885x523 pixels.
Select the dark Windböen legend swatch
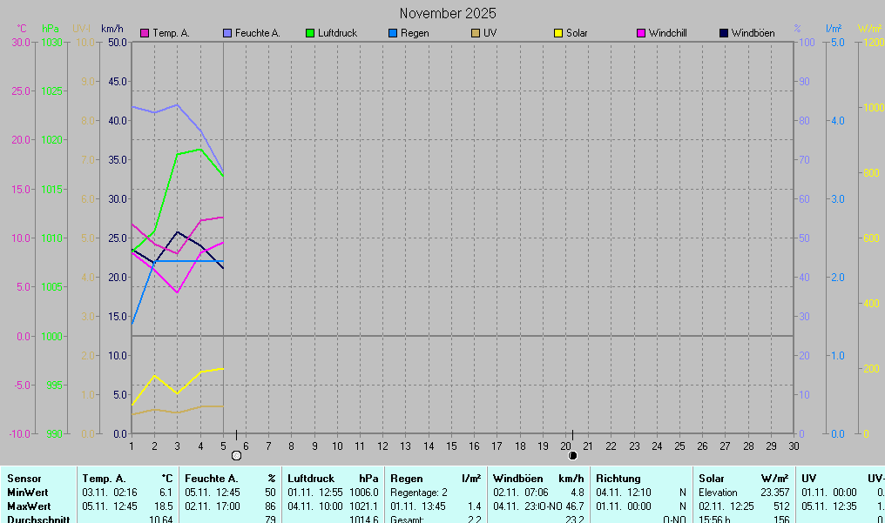pyautogui.click(x=724, y=33)
